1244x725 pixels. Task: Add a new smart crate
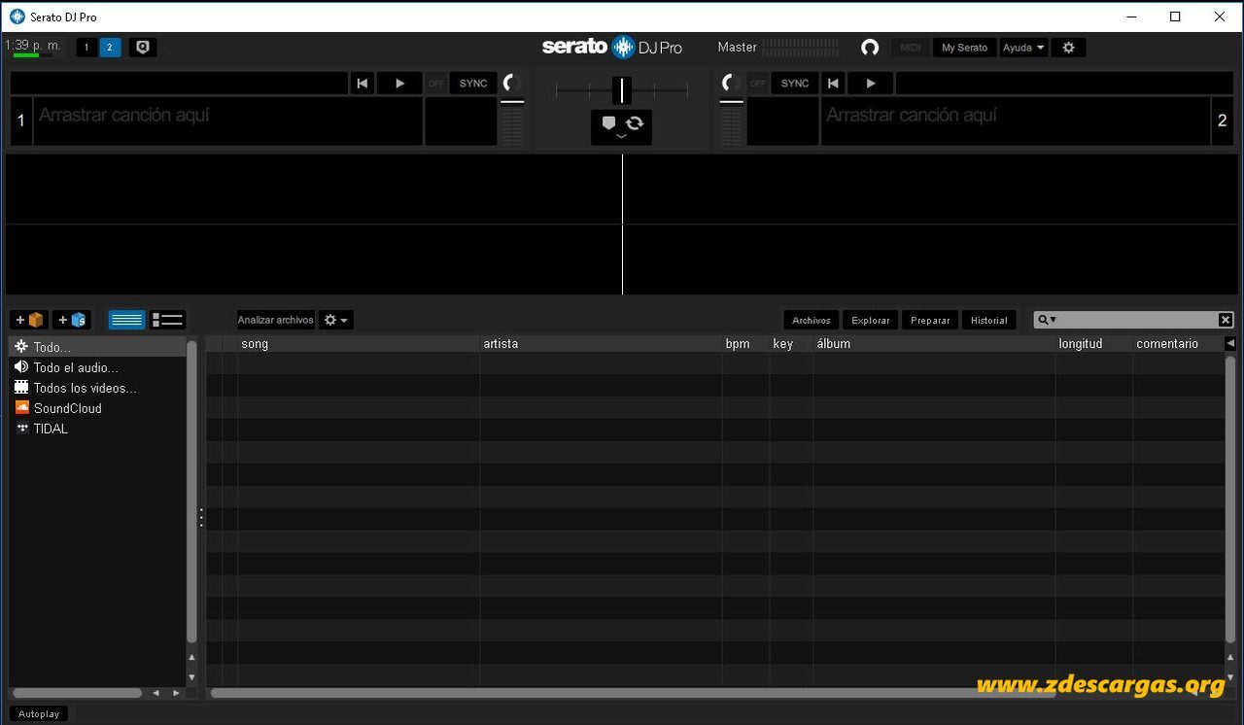(x=72, y=320)
